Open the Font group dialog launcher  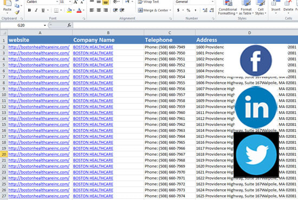(84, 18)
